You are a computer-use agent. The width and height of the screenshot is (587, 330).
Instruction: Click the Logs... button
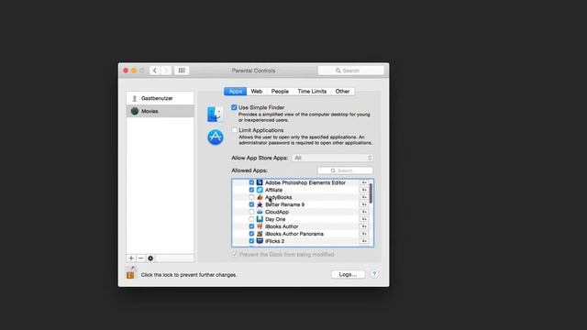[x=348, y=274]
